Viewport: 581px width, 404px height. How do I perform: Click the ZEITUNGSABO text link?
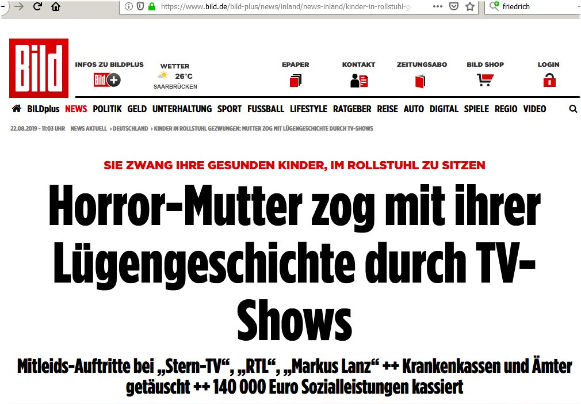422,64
